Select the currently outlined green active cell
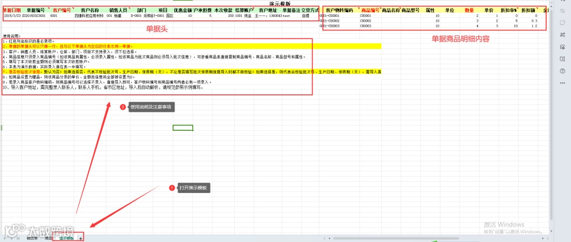571x242 pixels. [182, 128]
